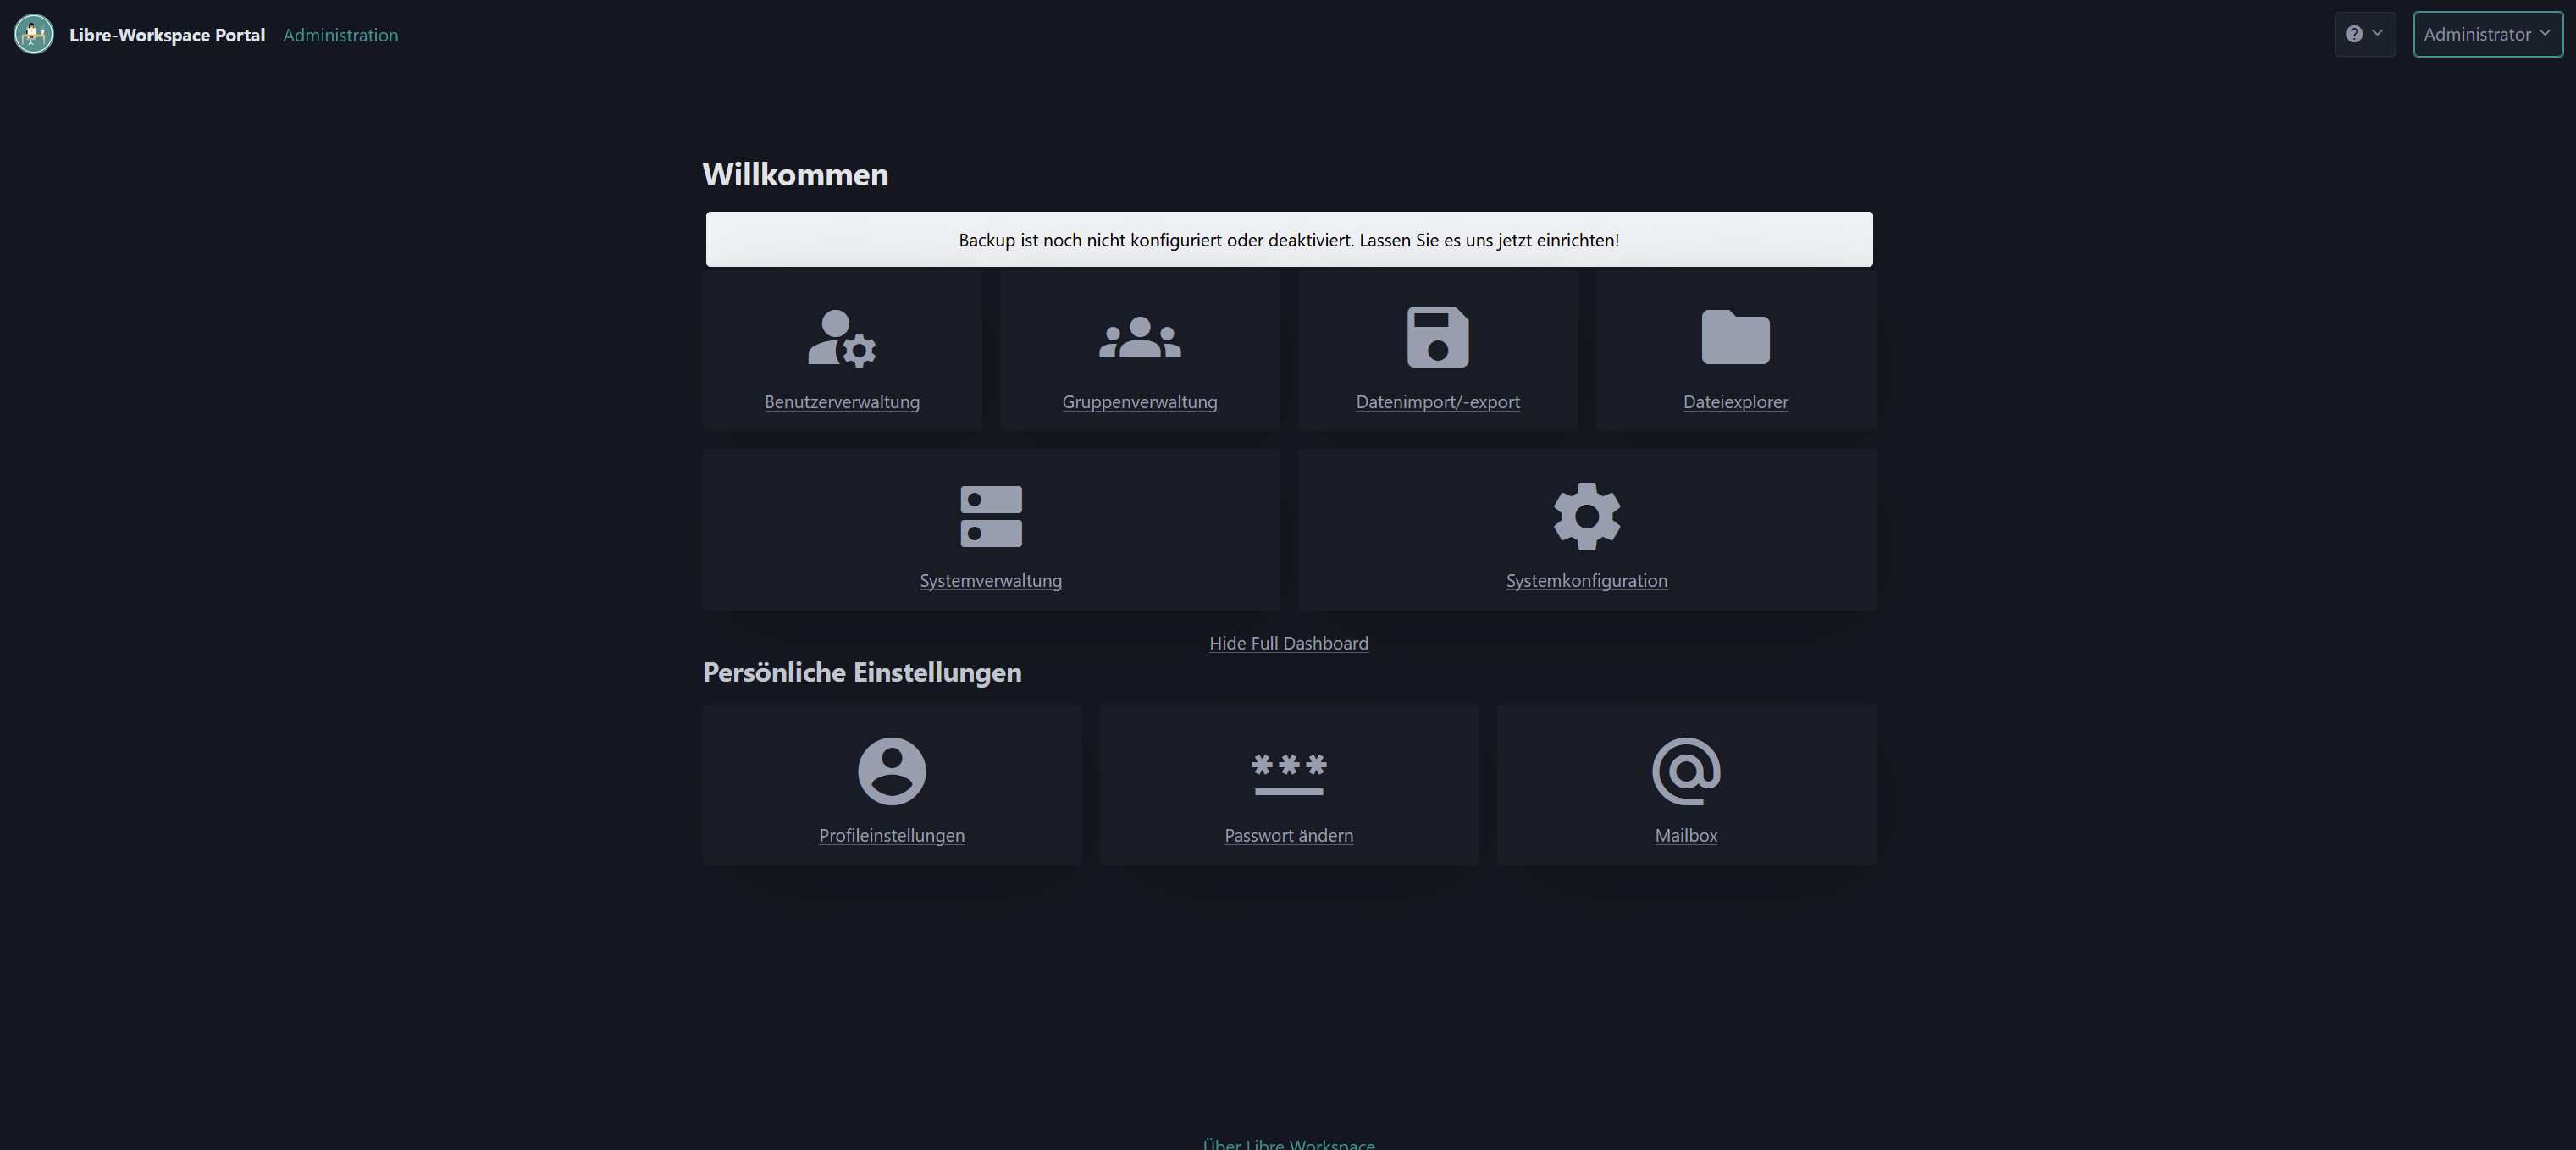Click the Hide Full Dashboard link
This screenshot has height=1150, width=2576.
pos(1289,643)
